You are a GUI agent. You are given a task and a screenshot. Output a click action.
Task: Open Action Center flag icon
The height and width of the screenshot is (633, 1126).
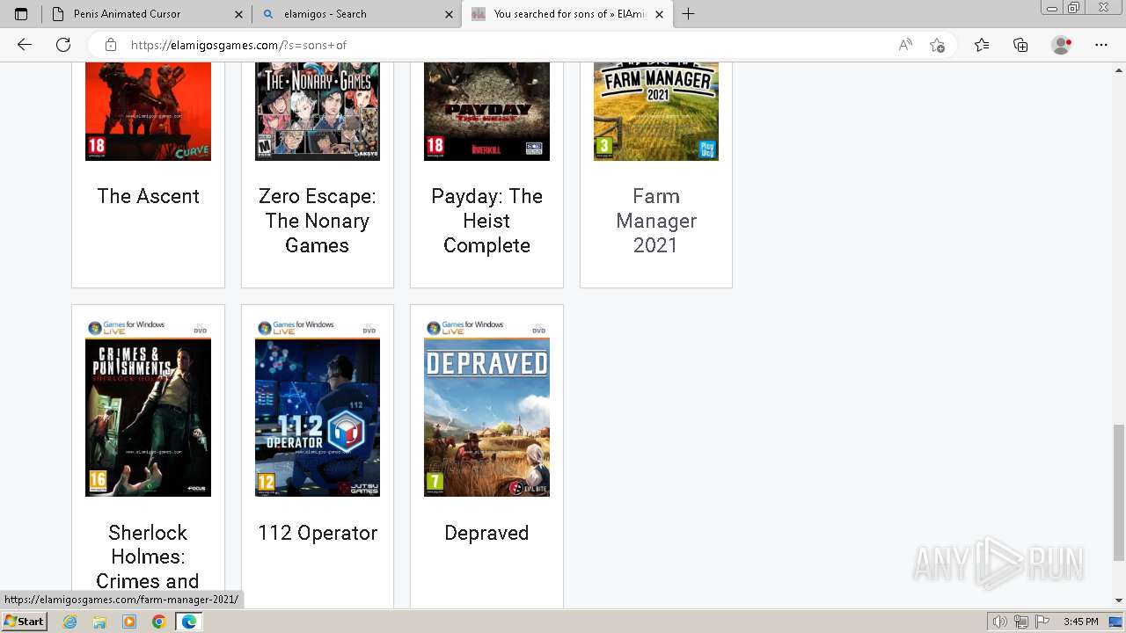(1042, 622)
